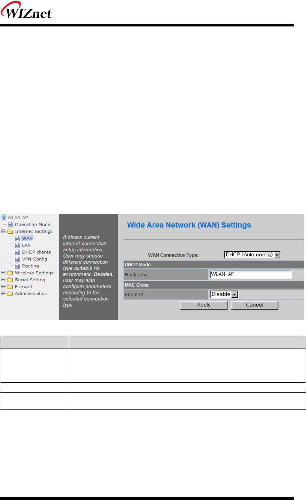Viewport: 306px width, 500px height.
Task: Click the Enabled label under MAC Clone
Action: click(134, 295)
